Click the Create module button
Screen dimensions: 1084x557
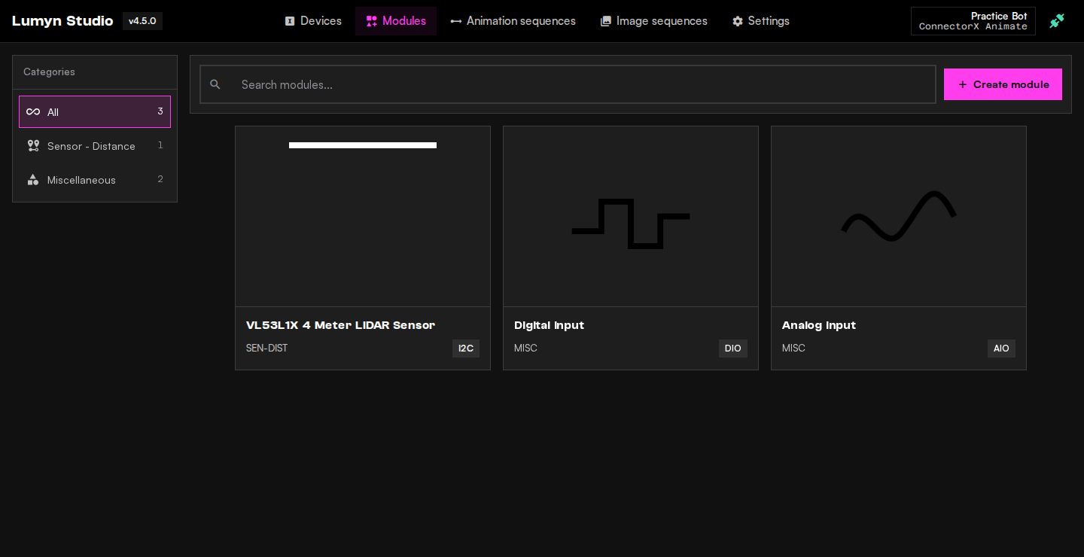click(1003, 84)
